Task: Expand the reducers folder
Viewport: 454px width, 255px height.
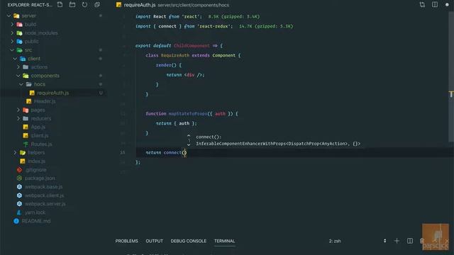Action: click(x=18, y=118)
